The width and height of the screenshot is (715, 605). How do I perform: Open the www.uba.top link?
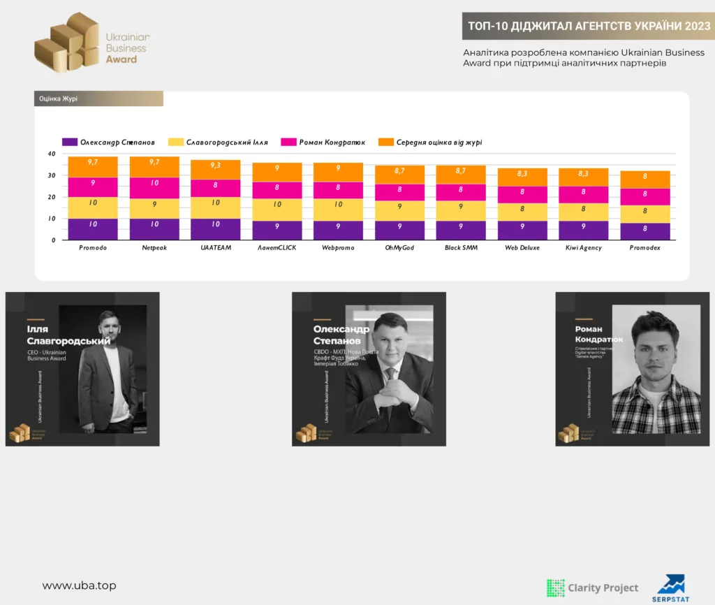coord(80,585)
